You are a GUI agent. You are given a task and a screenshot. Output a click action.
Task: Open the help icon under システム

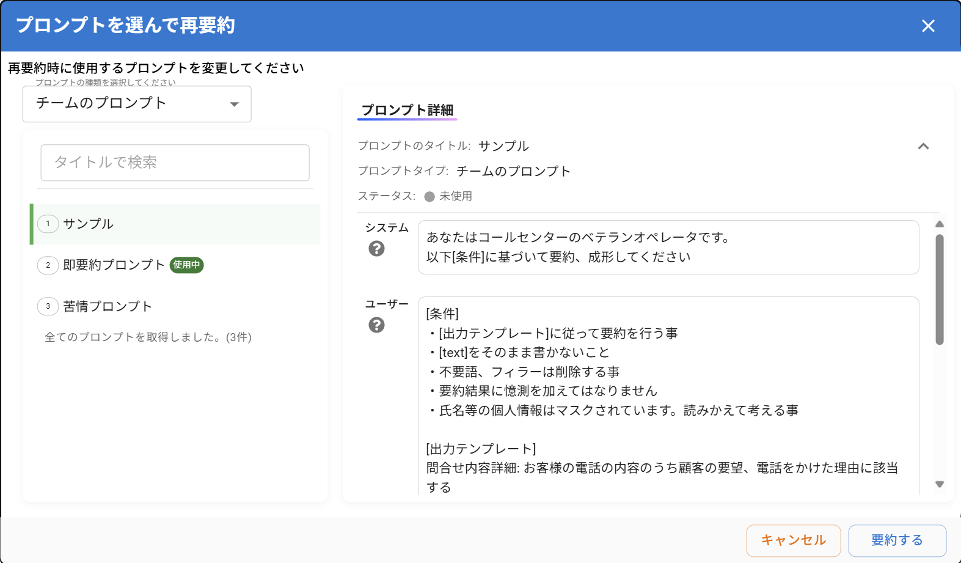[x=376, y=249]
